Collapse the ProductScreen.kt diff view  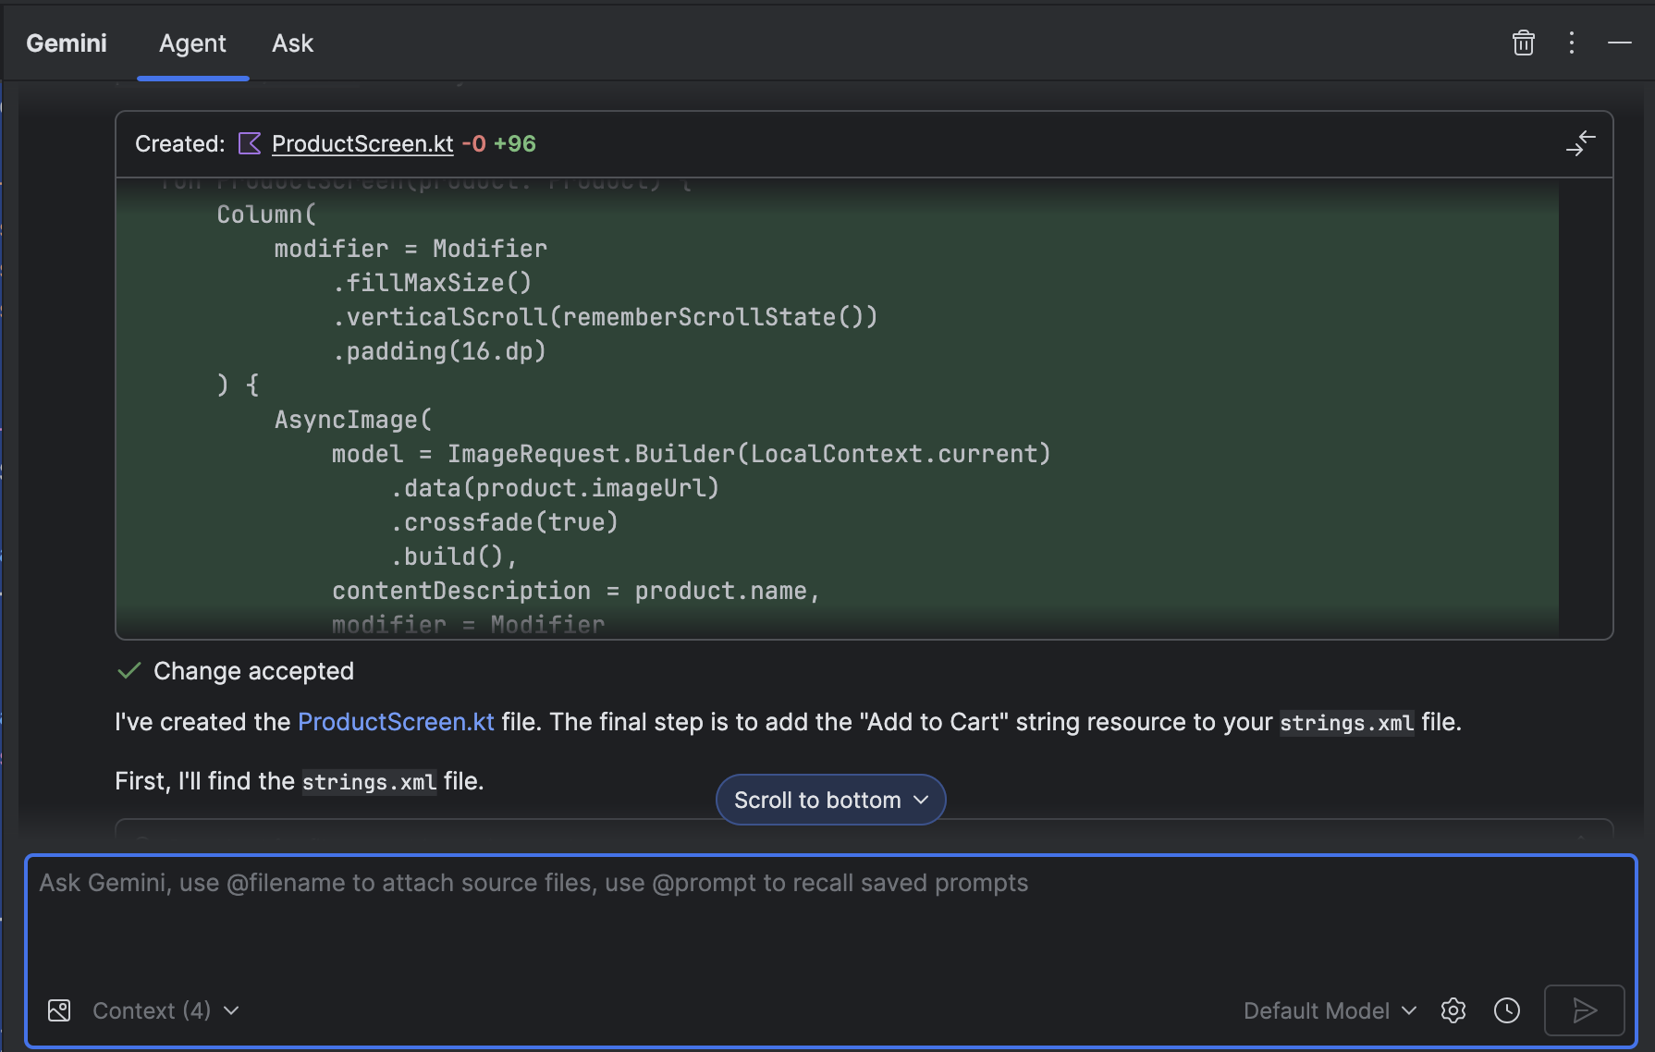click(1580, 143)
